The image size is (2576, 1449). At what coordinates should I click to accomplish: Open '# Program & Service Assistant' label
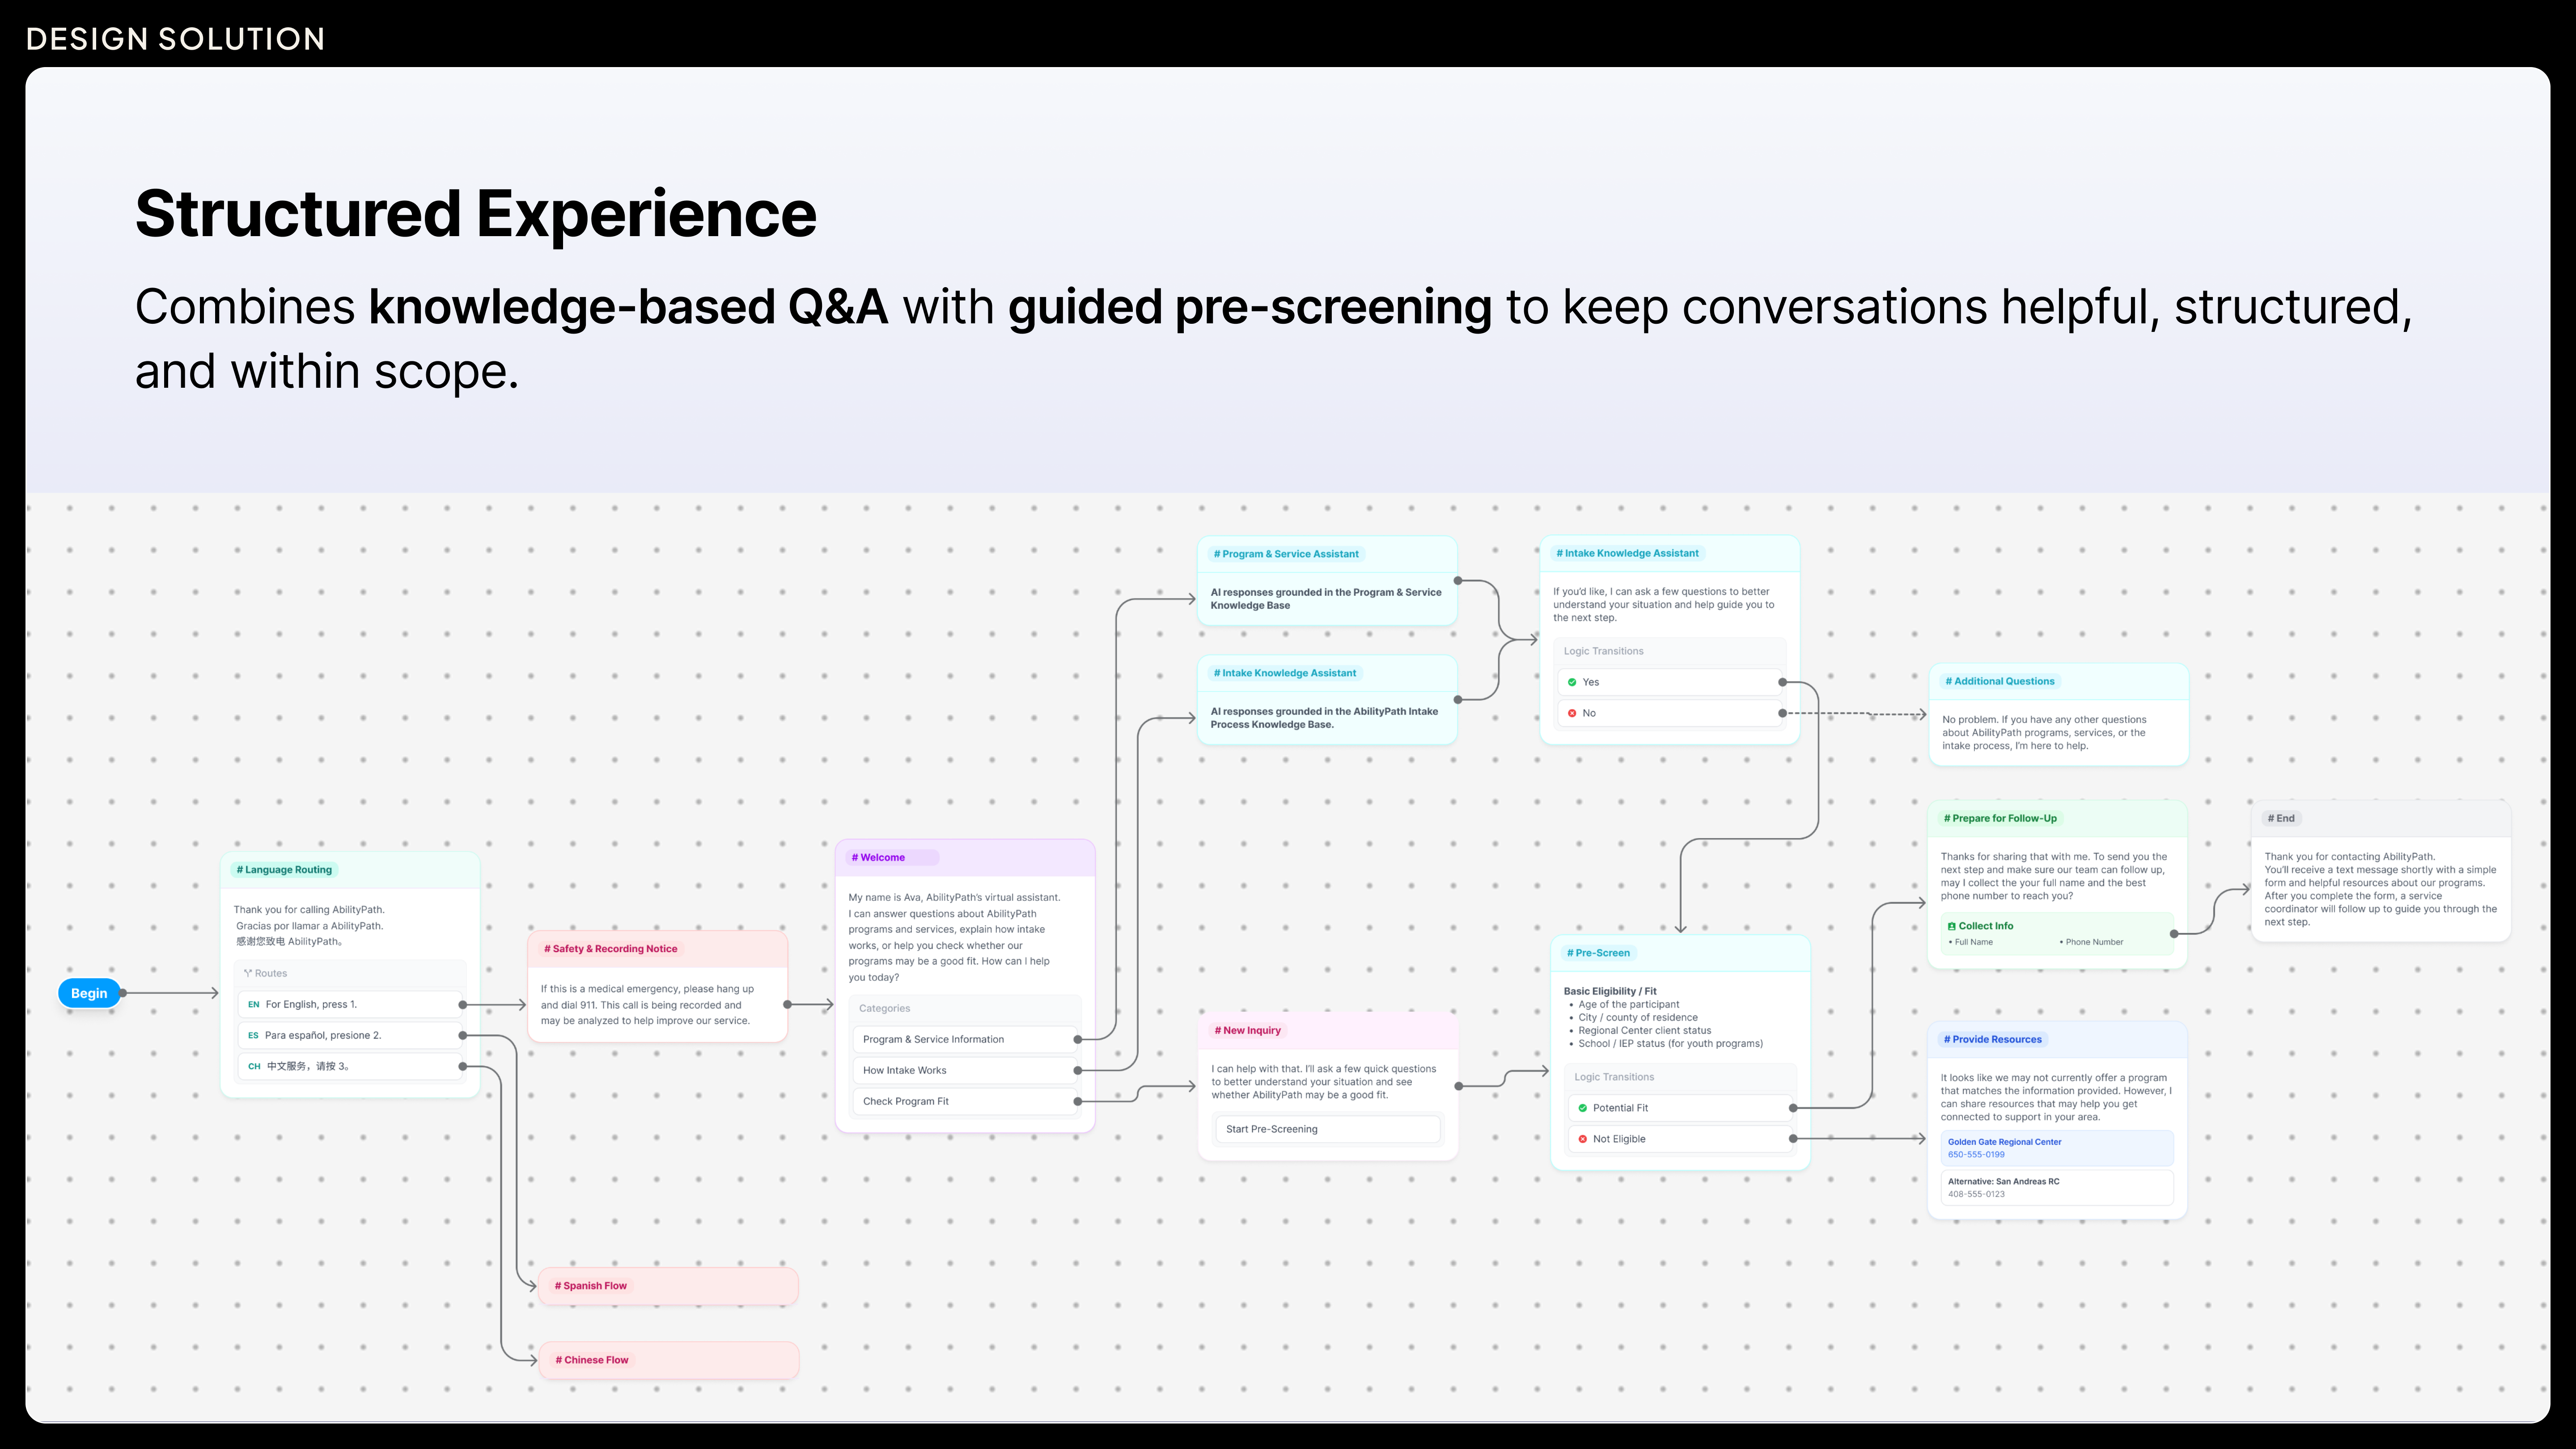point(1287,553)
